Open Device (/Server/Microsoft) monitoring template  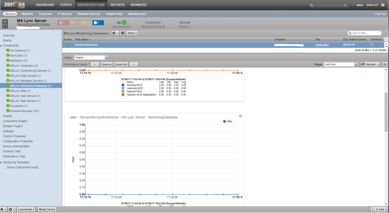click(22, 167)
